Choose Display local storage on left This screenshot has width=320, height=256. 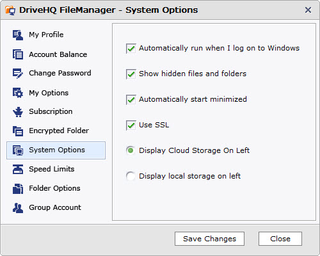(131, 176)
